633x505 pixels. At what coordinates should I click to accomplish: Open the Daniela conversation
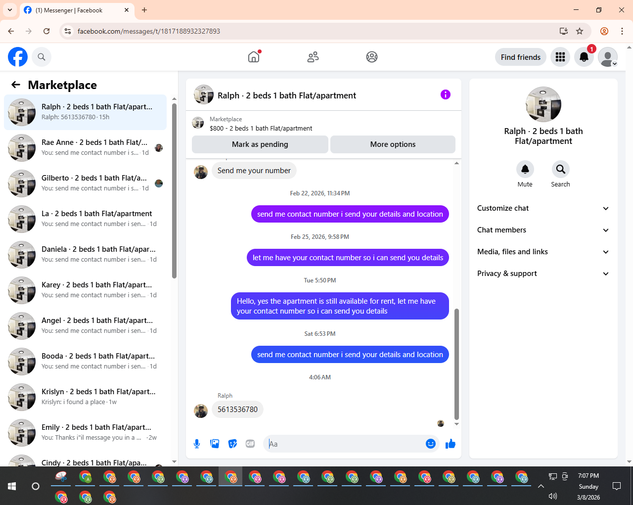point(86,255)
